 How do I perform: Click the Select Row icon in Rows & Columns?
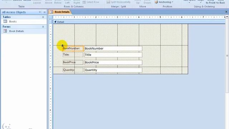84,2
